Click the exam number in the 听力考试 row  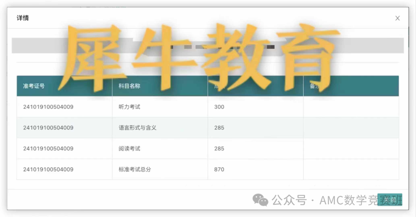click(x=48, y=107)
